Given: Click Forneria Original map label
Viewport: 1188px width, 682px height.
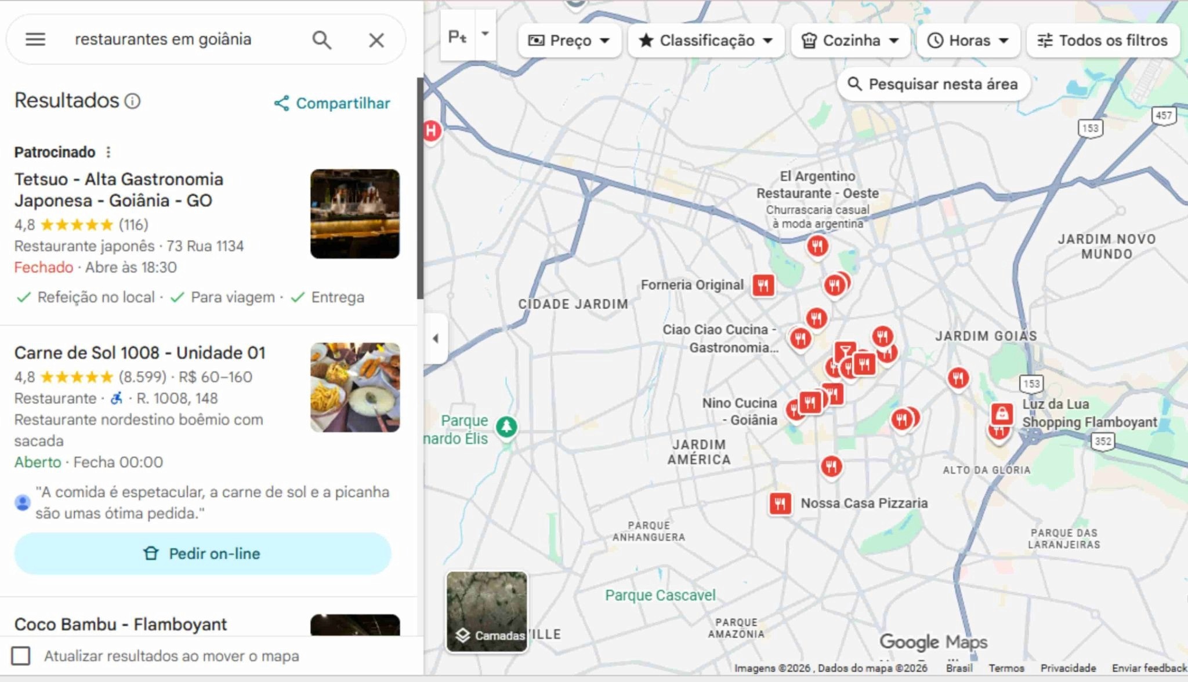Looking at the screenshot, I should (x=692, y=285).
